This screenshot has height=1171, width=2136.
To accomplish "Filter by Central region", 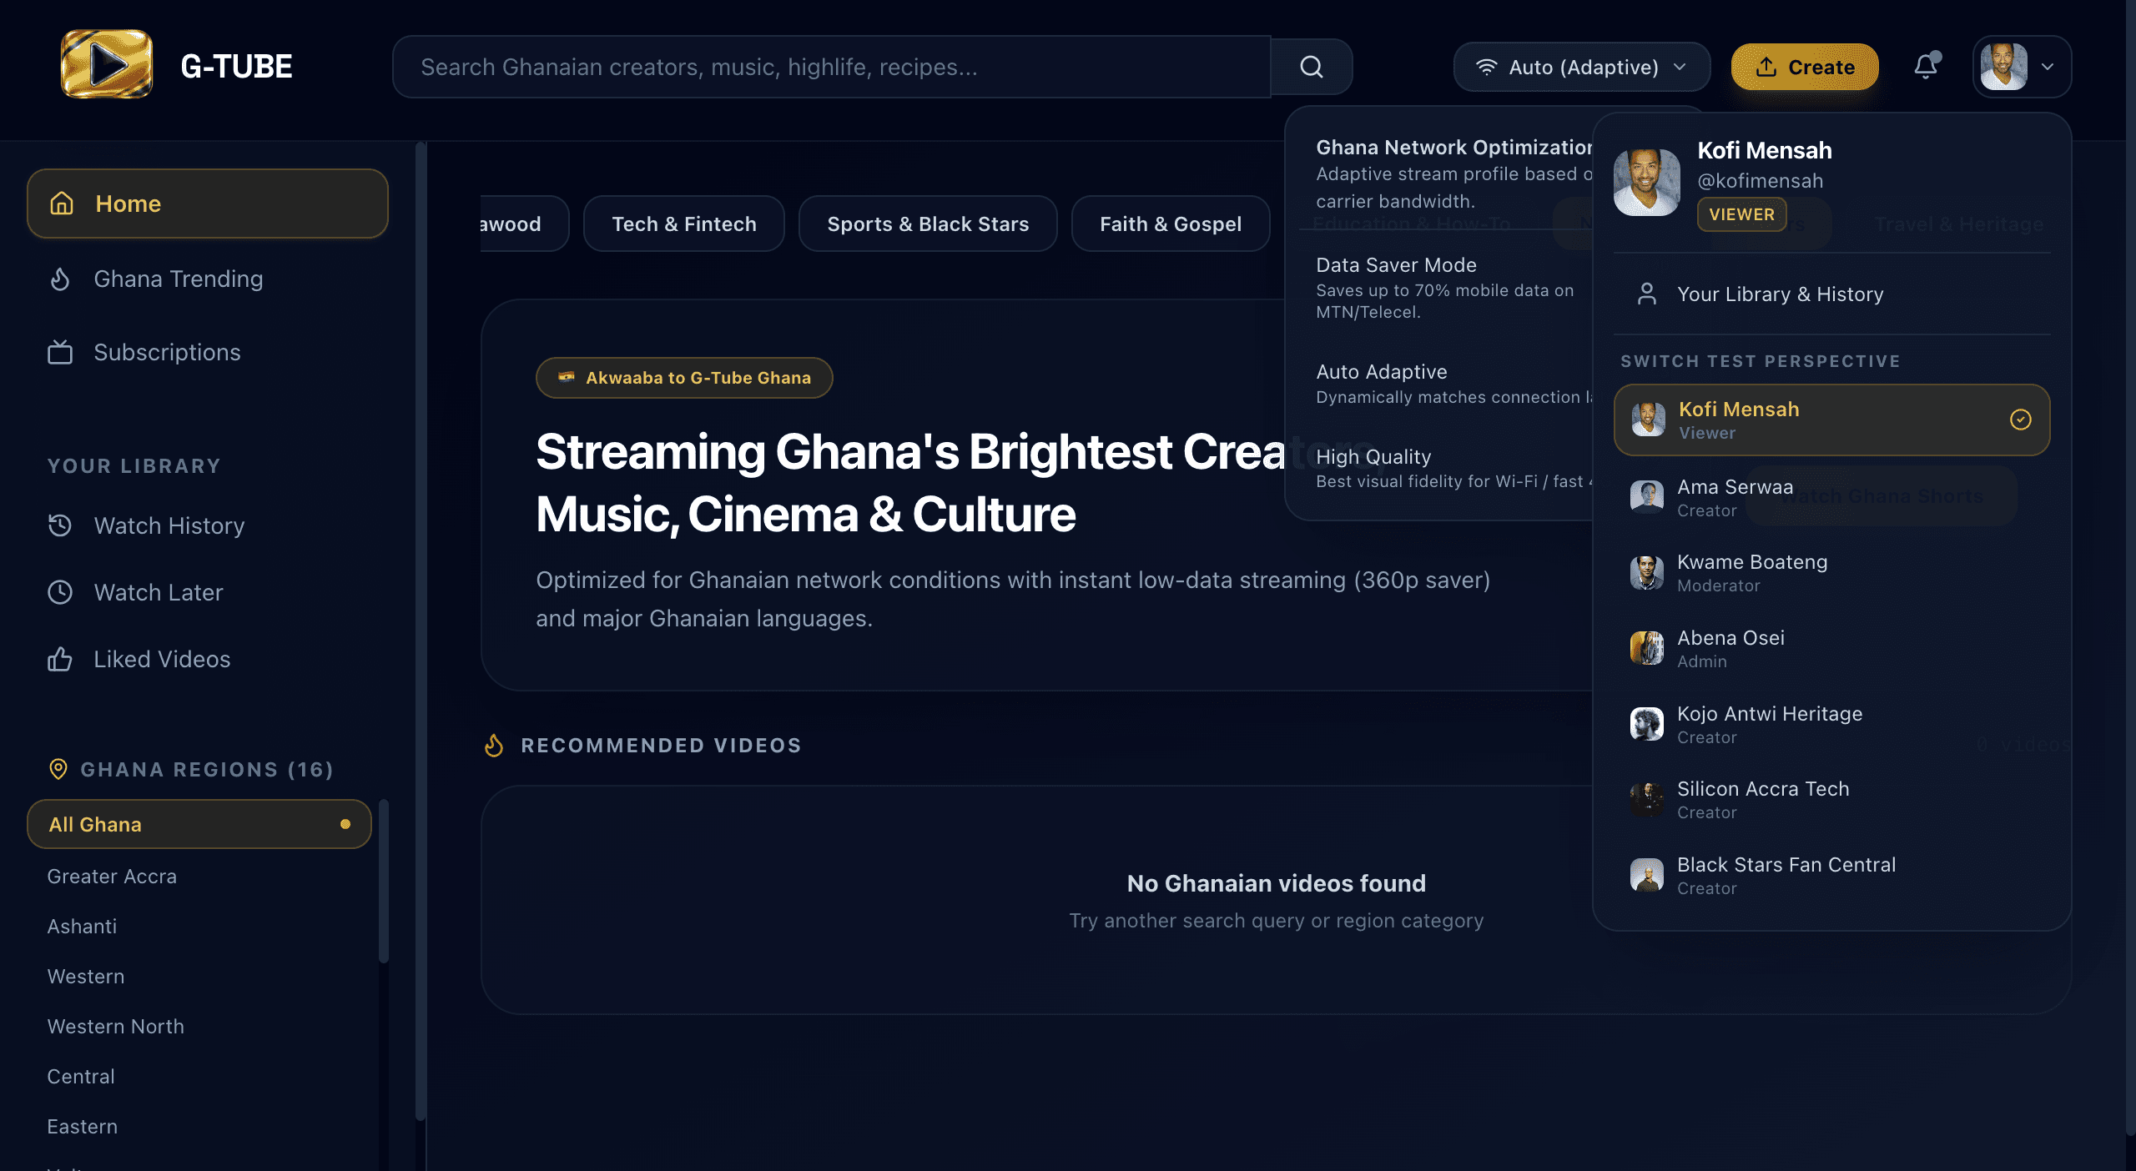I will tap(199, 1076).
